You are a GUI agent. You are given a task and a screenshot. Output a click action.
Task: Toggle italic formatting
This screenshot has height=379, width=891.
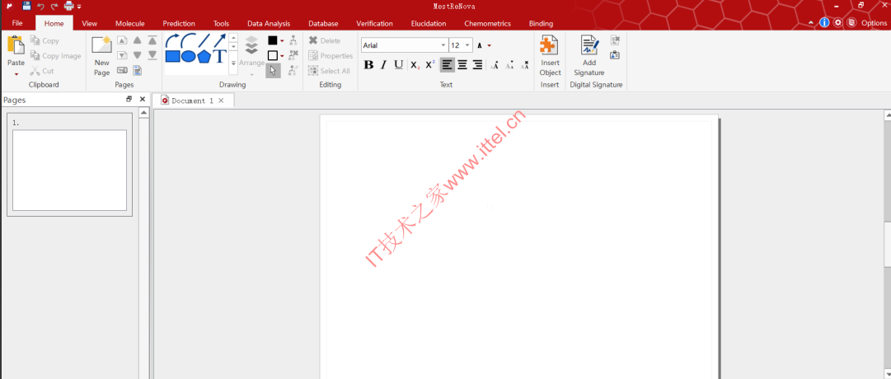[x=383, y=65]
